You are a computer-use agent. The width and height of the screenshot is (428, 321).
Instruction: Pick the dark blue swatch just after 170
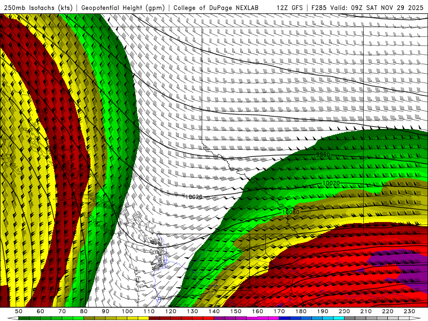click(x=285, y=318)
